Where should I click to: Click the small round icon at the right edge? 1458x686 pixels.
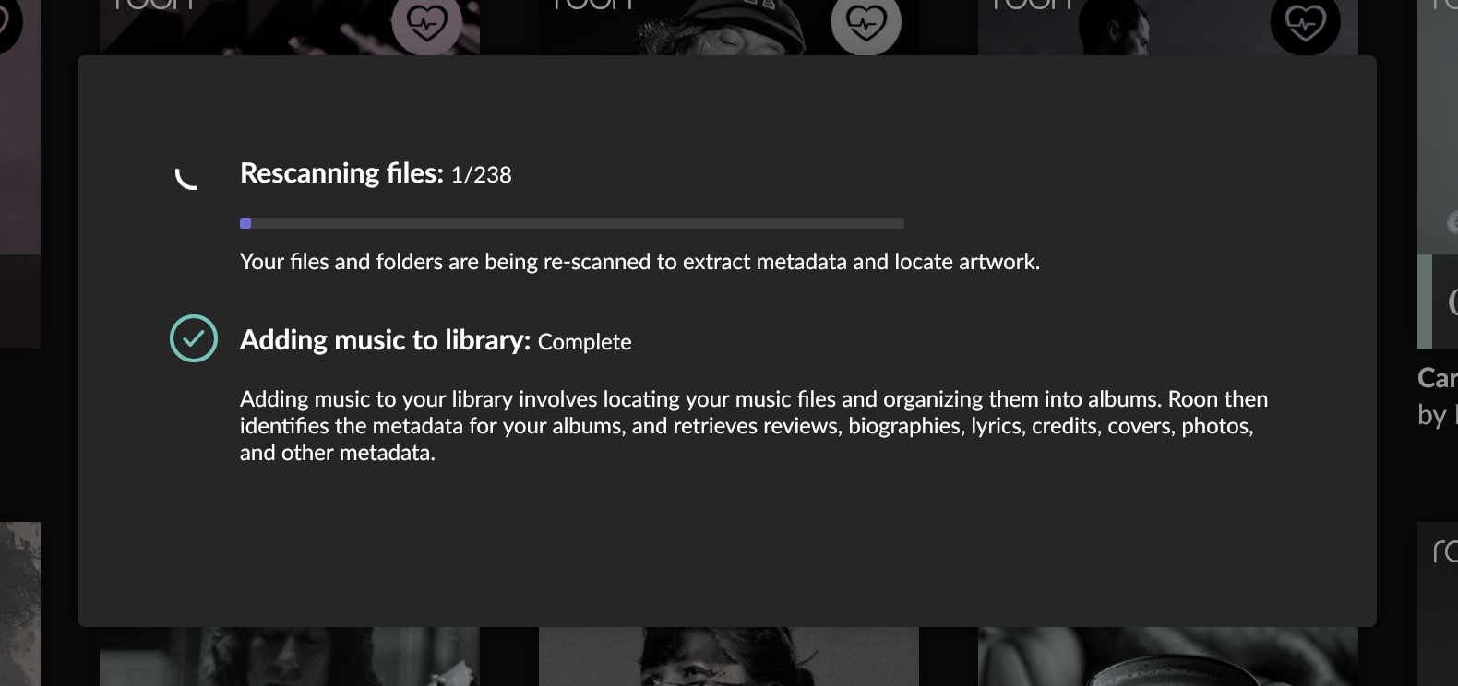pyautogui.click(x=1452, y=222)
